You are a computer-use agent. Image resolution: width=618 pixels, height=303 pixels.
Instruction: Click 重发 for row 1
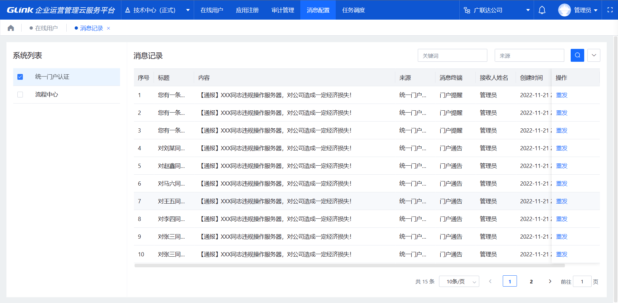pyautogui.click(x=562, y=95)
